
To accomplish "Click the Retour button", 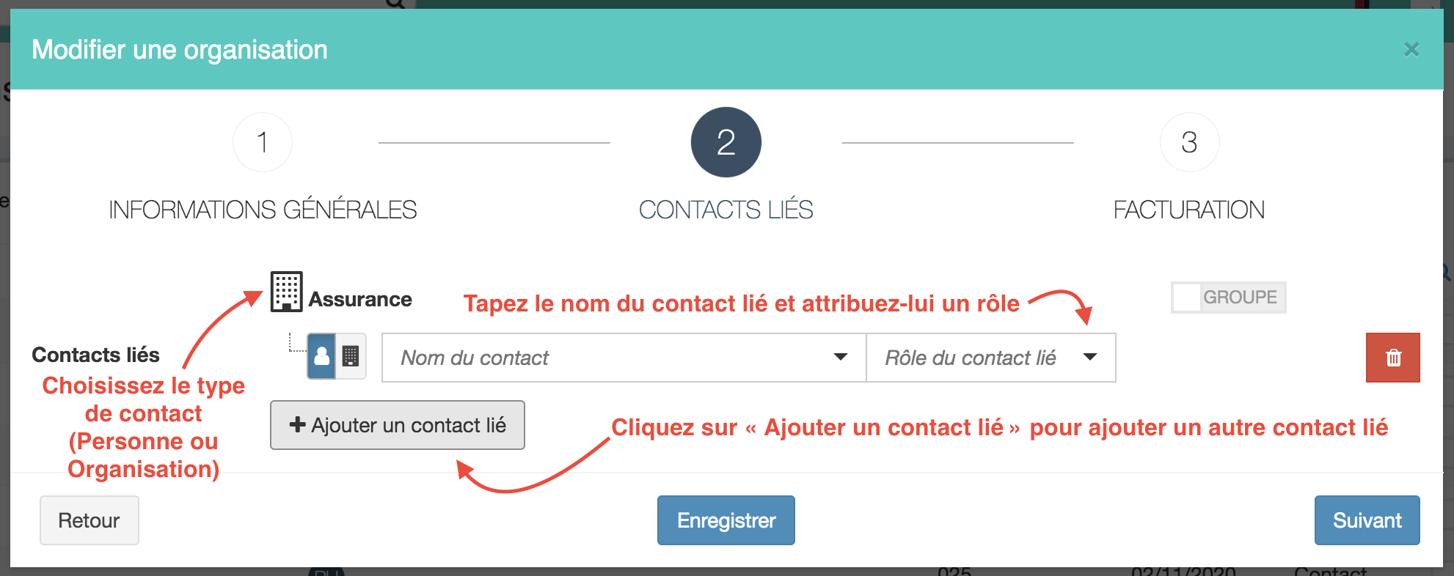I will click(x=89, y=520).
